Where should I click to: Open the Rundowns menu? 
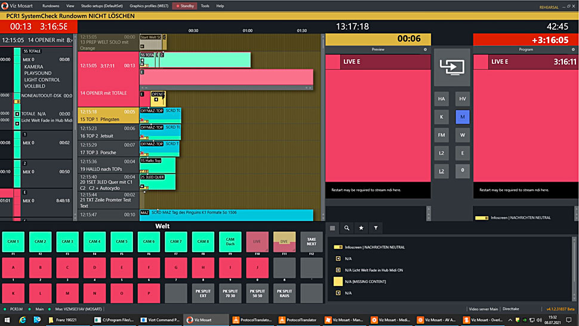point(51,6)
